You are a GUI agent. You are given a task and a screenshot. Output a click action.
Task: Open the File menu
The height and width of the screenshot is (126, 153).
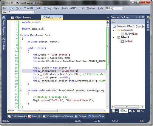click(x=5, y=8)
